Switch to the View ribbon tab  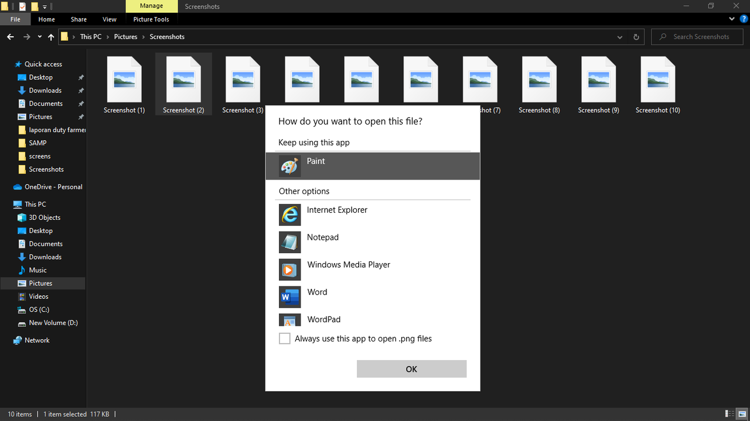[110, 19]
